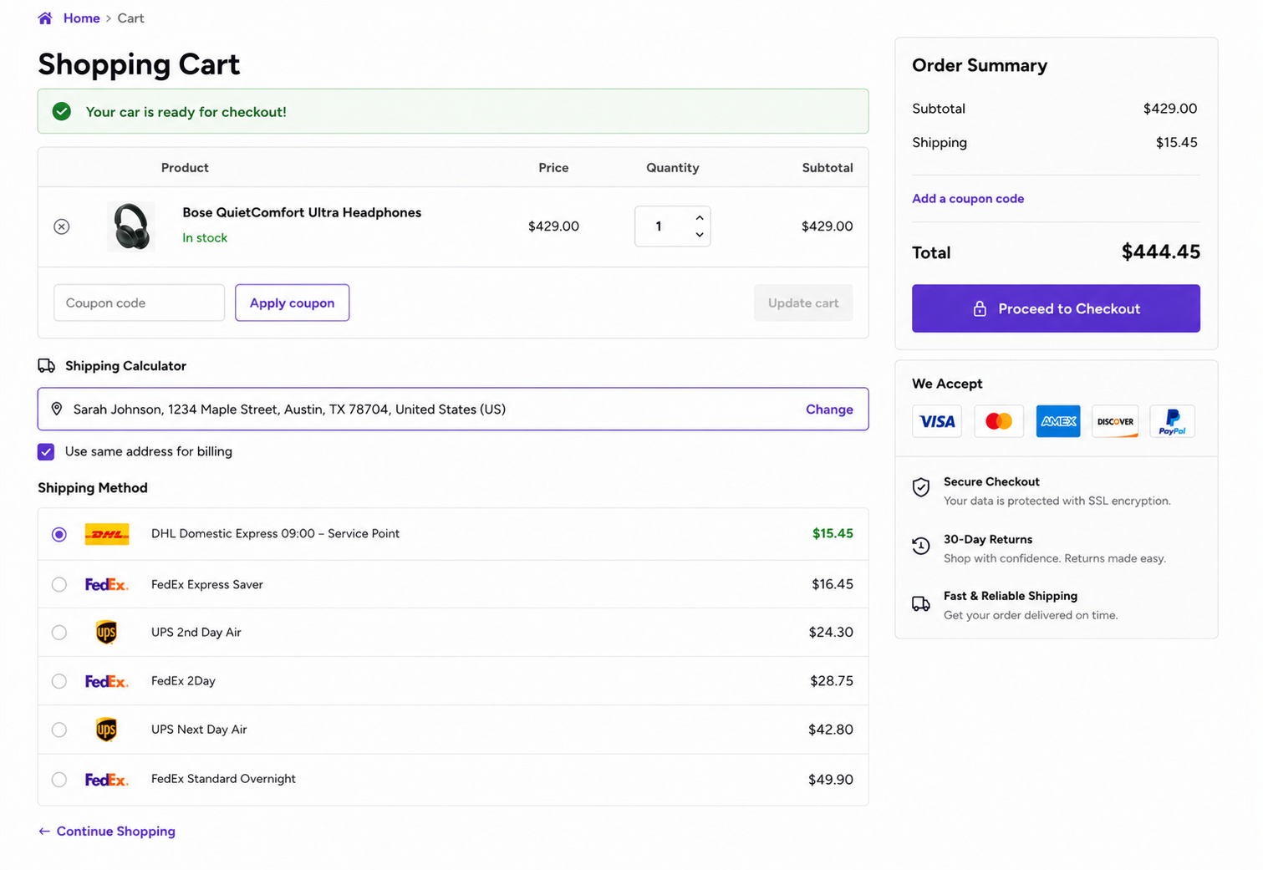
Task: Click the $429.00 price cell in the Price column
Action: pyautogui.click(x=553, y=226)
